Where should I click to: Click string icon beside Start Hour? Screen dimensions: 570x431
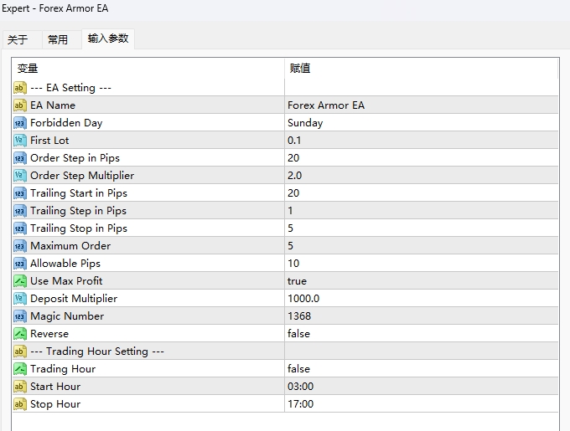(x=20, y=387)
